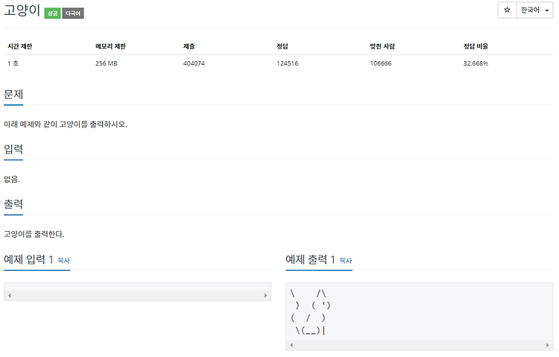Image resolution: width=559 pixels, height=357 pixels.
Task: Click the 시간 제한 column header
Action: [x=20, y=46]
